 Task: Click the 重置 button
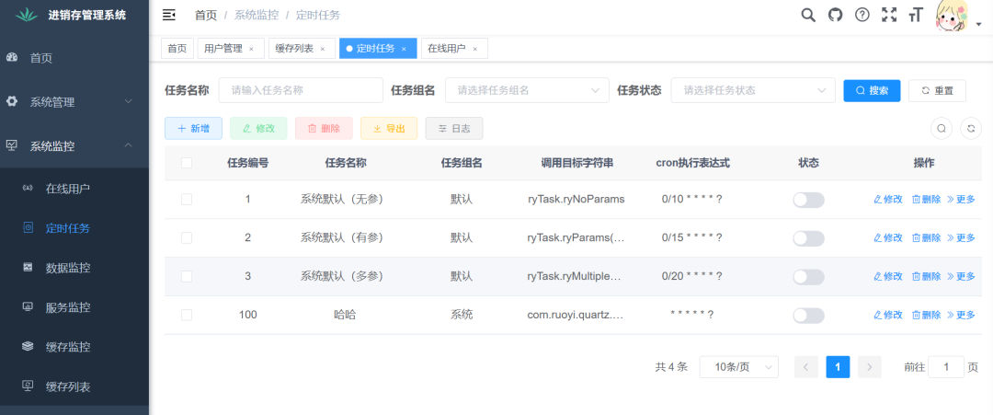[937, 90]
